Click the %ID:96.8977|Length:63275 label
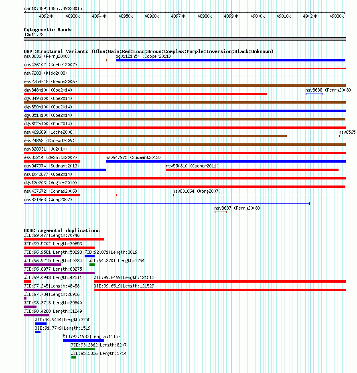This screenshot has height=373, width=357. click(x=53, y=269)
